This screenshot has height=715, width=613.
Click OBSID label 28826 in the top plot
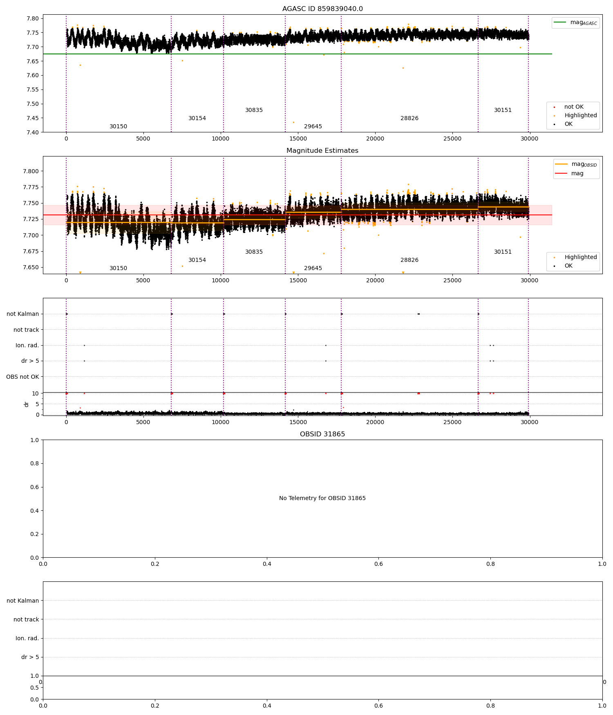(x=409, y=118)
